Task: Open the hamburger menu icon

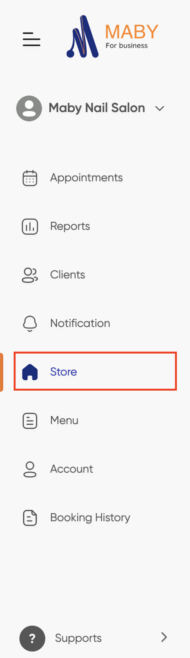Action: pyautogui.click(x=31, y=39)
